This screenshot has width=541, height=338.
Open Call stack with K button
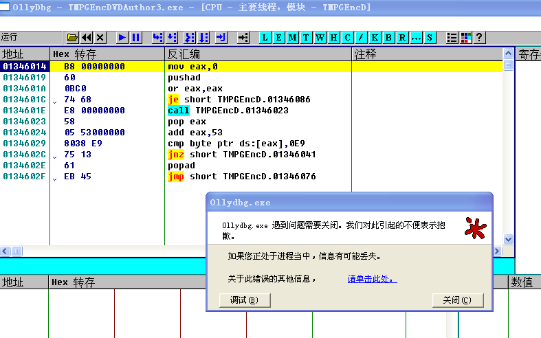coord(375,37)
